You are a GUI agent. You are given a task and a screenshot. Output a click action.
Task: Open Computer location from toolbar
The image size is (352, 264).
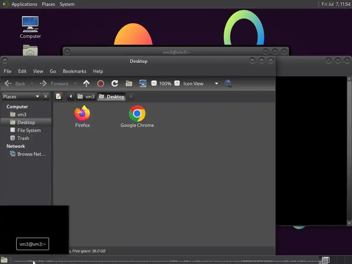pos(143,84)
